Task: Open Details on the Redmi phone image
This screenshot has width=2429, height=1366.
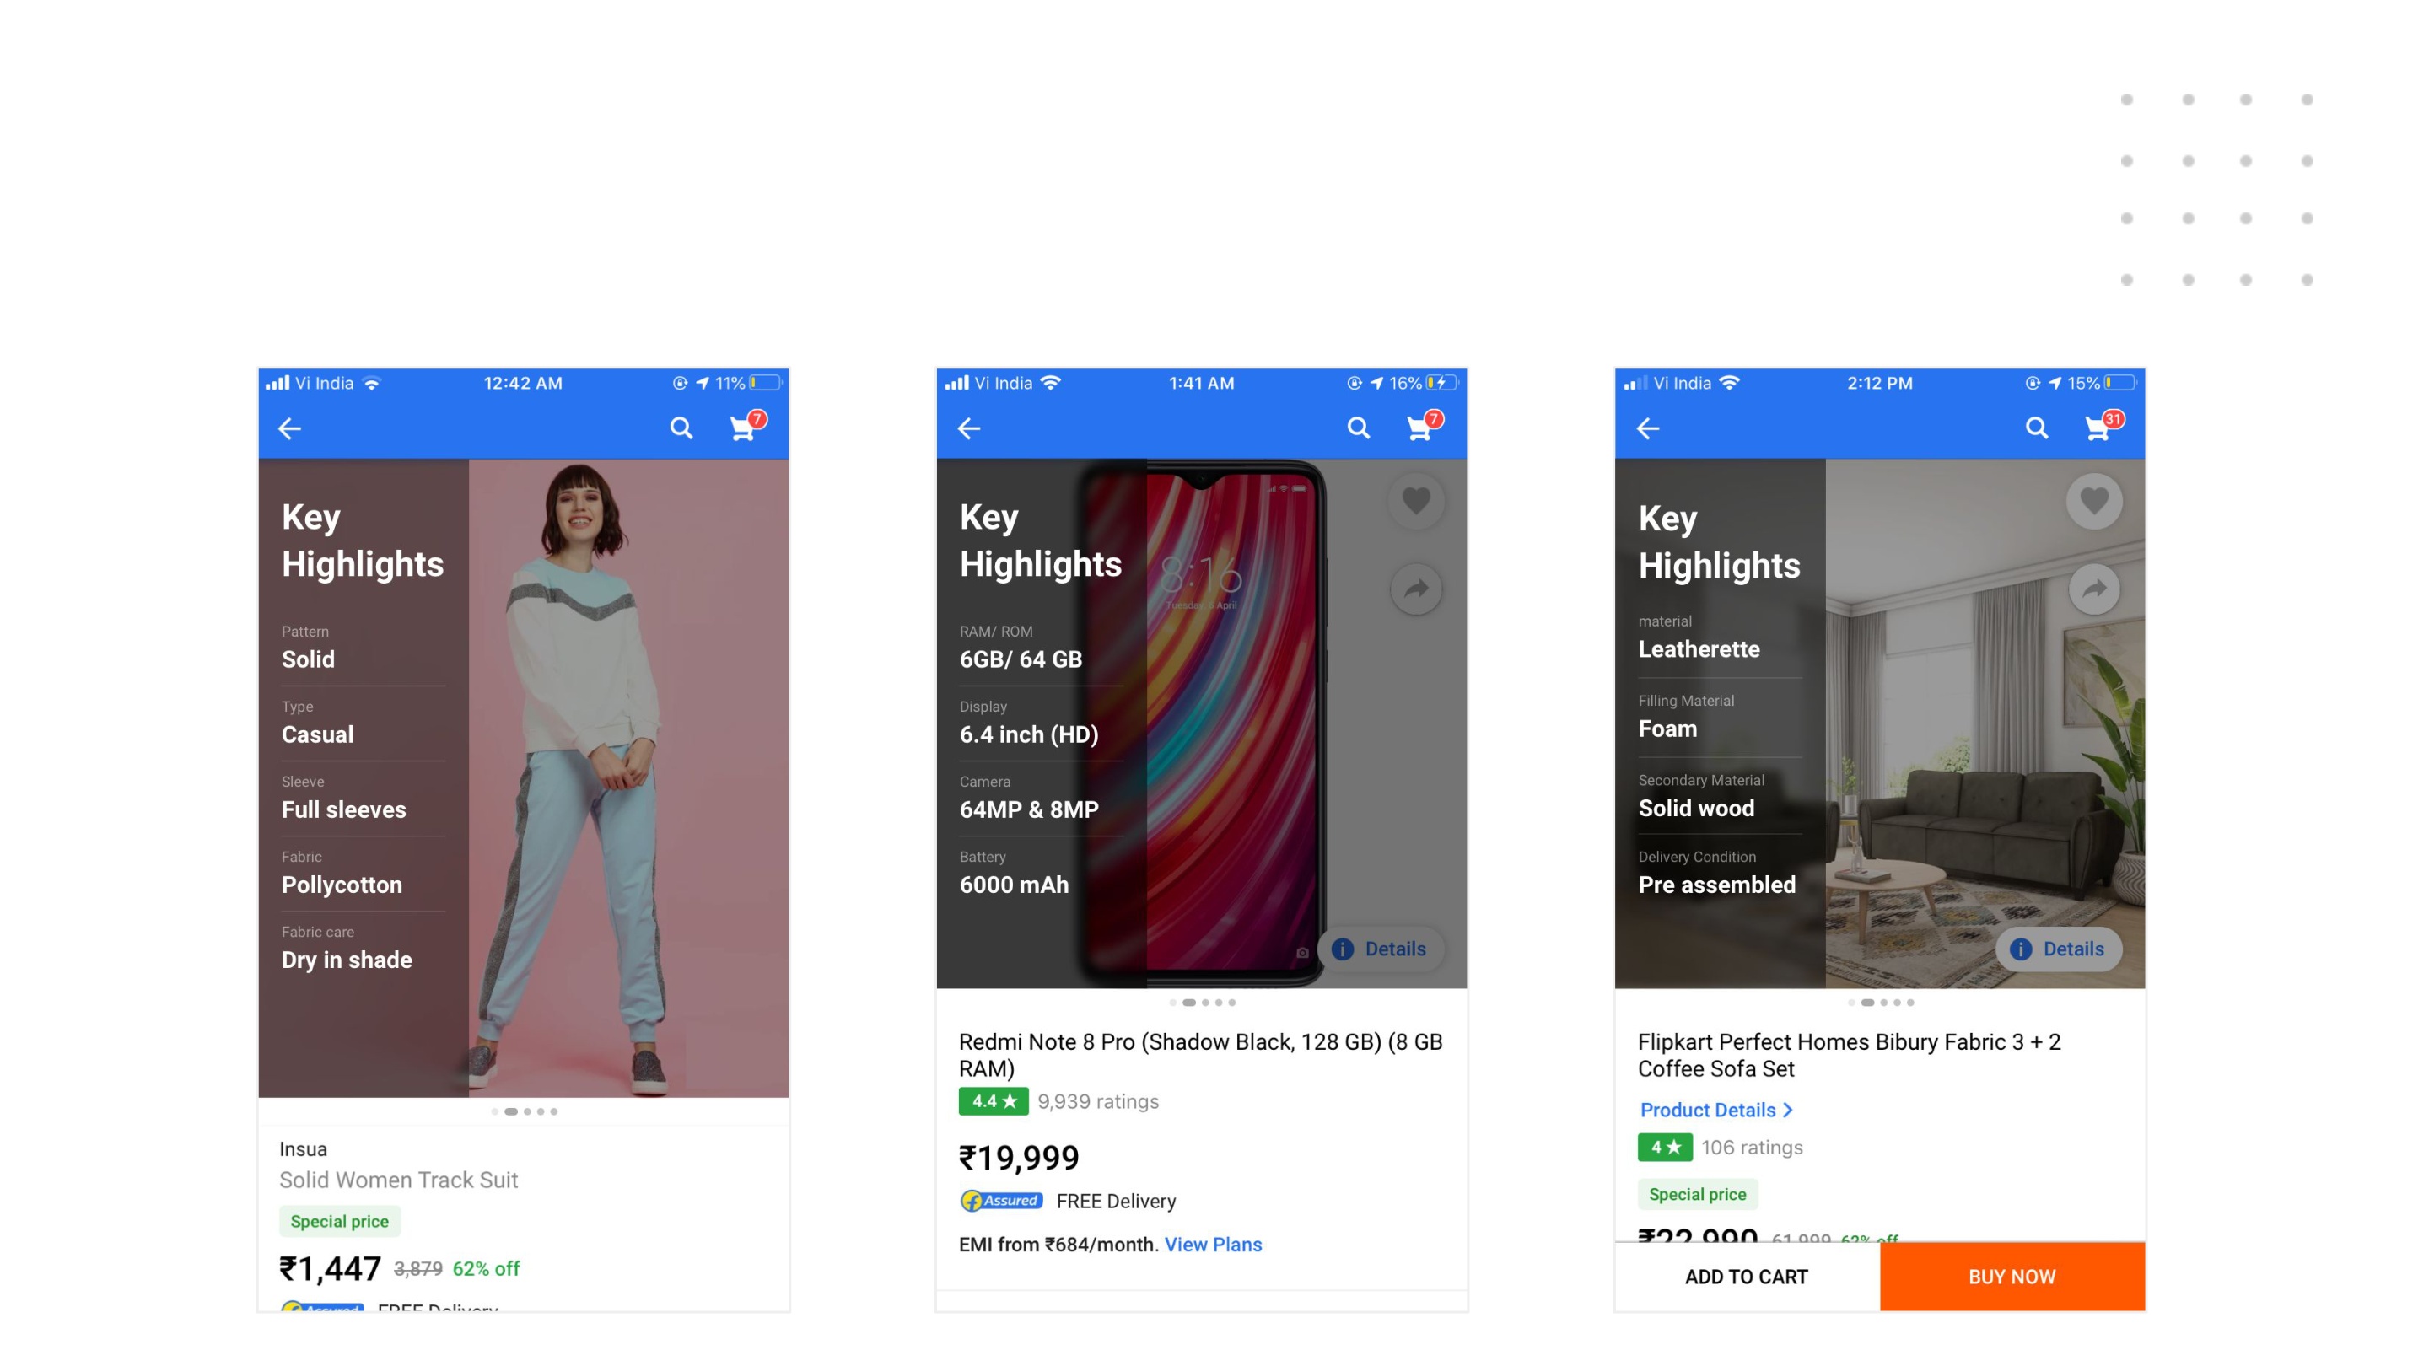Action: click(x=1380, y=949)
